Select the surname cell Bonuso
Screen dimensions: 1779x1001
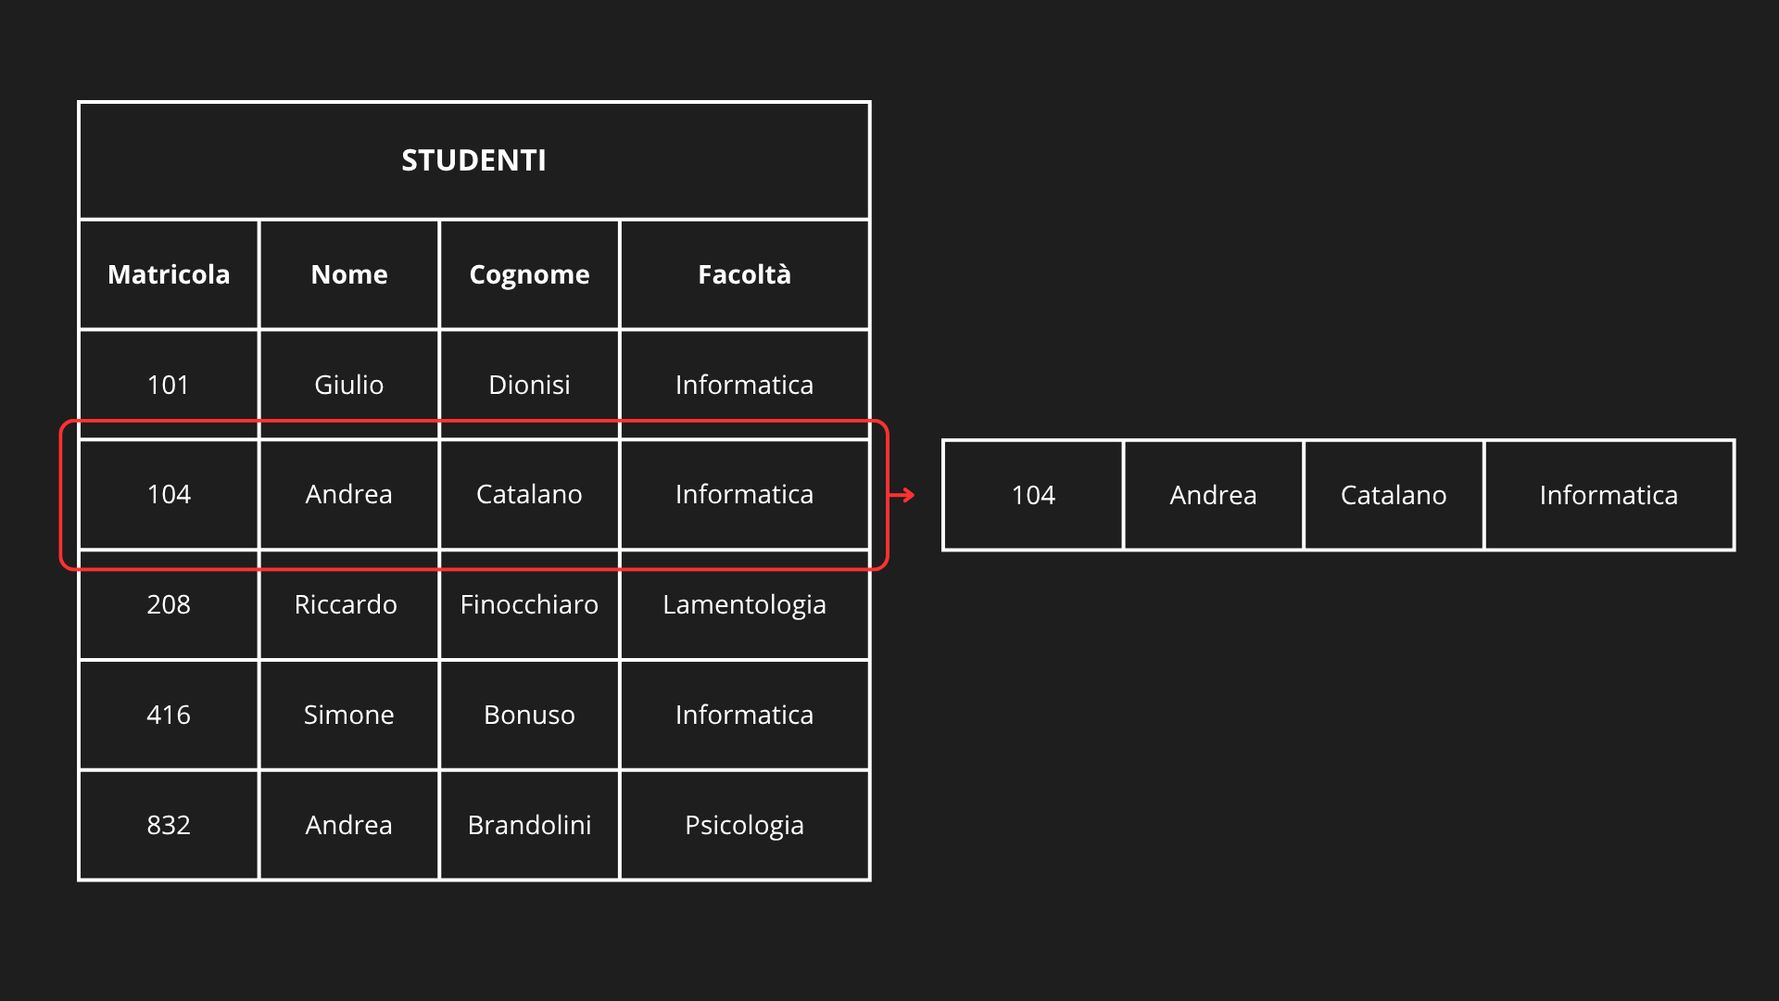click(x=529, y=715)
